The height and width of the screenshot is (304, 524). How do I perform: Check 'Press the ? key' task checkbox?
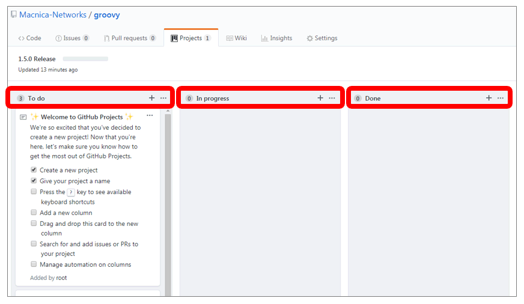[x=34, y=192]
